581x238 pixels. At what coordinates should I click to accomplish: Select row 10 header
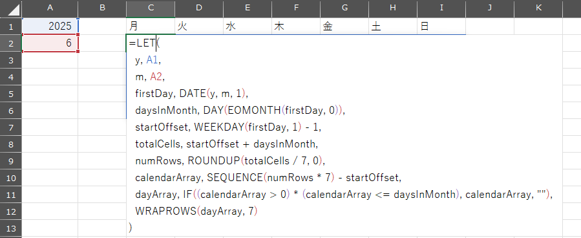pos(11,178)
